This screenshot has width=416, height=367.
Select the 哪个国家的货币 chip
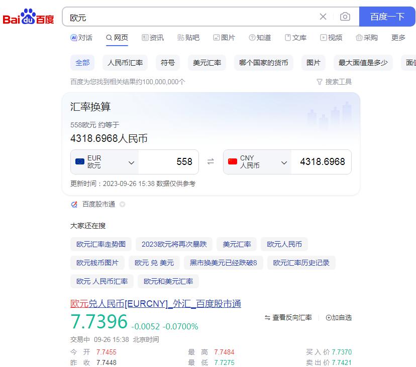point(263,63)
